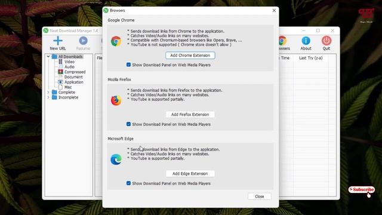Click New URL plus icon in main window
Image resolution: width=382 pixels, height=215 pixels.
58,41
